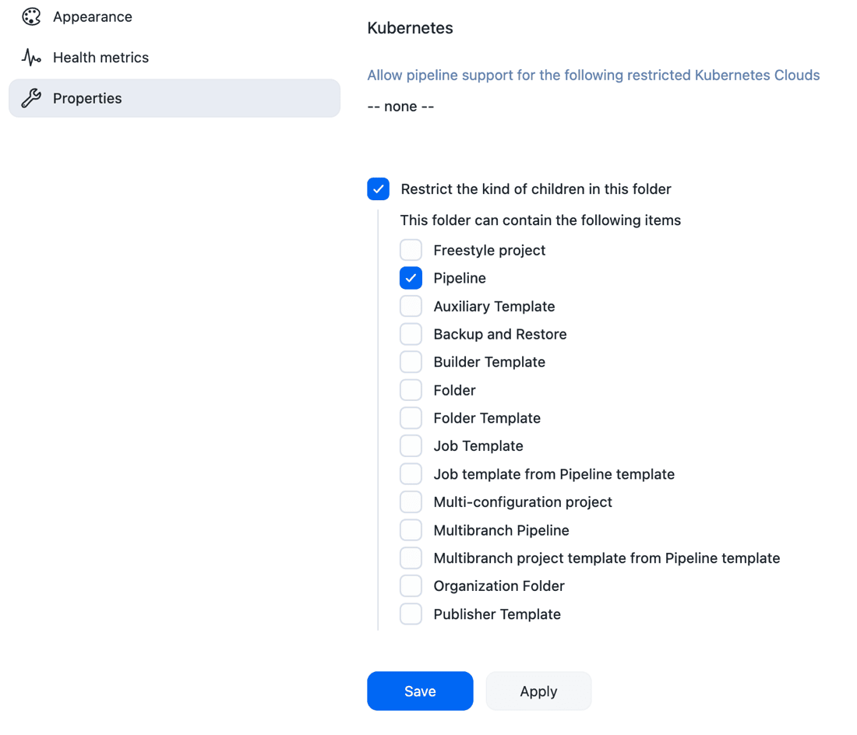Image resolution: width=857 pixels, height=735 pixels.
Task: Select the Properties sidebar item
Action: (x=175, y=98)
